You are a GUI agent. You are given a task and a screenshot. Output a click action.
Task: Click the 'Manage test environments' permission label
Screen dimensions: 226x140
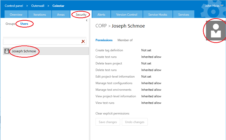pos(113,90)
